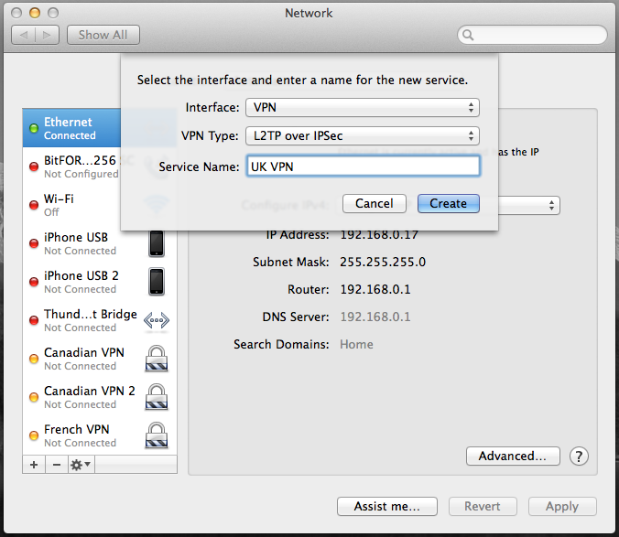Image resolution: width=619 pixels, height=537 pixels.
Task: Click the Cancel button
Action: (374, 203)
